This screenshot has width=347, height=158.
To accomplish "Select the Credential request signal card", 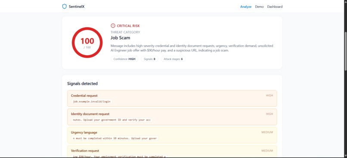I will coord(172,99).
